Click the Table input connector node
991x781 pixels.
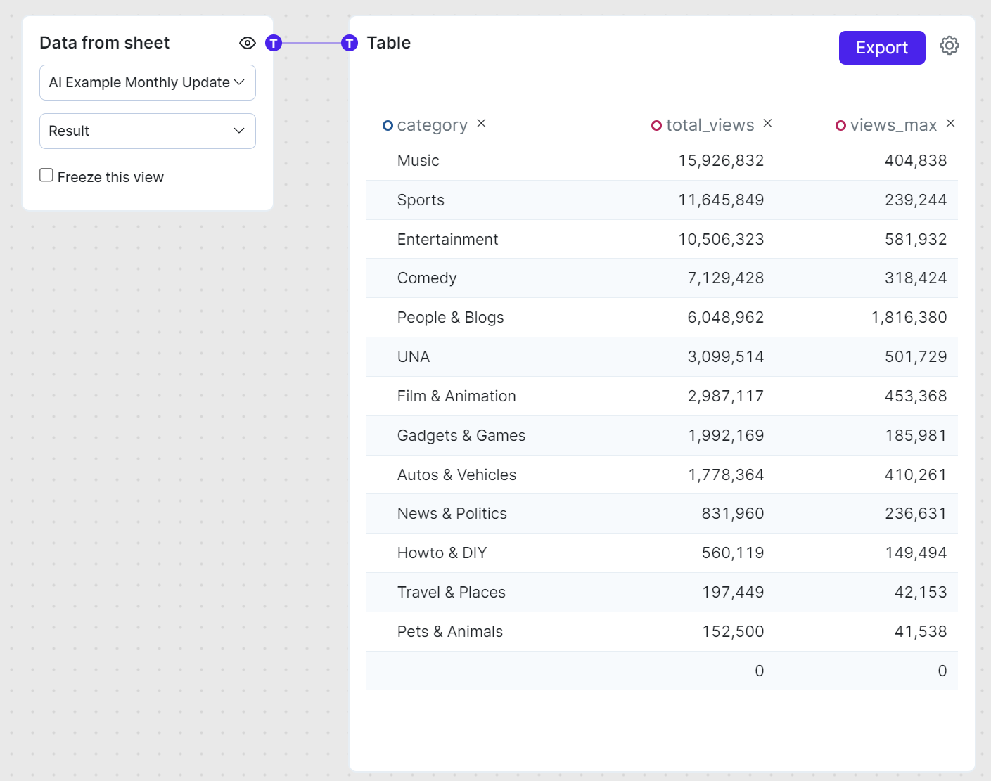click(350, 43)
